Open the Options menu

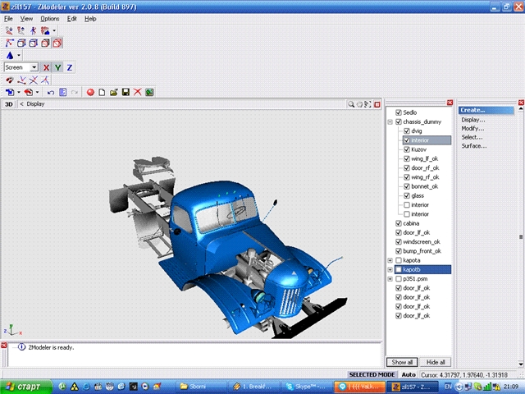tap(50, 18)
